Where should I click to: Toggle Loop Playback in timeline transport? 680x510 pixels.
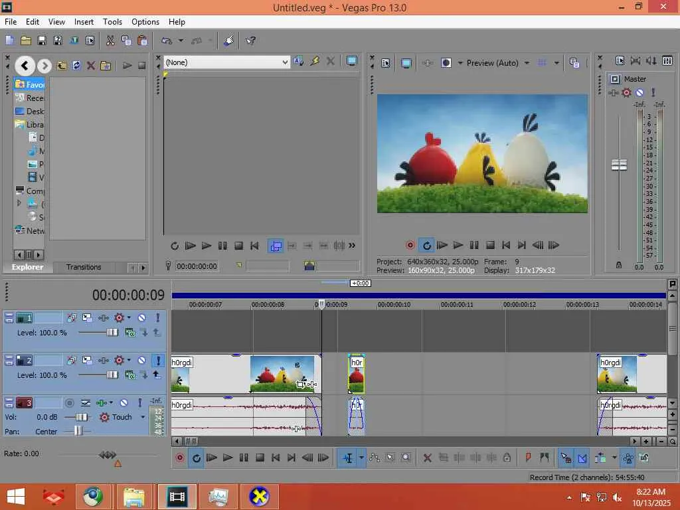[x=196, y=458]
